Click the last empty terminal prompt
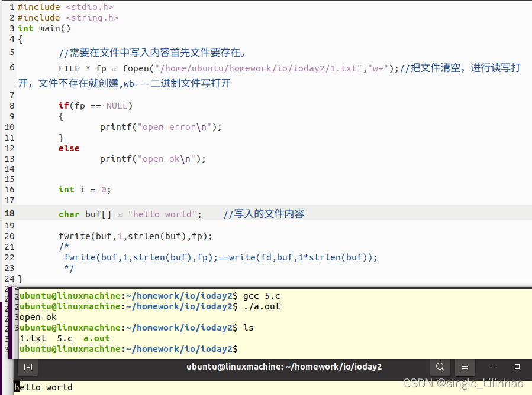532x395 pixels. [128, 349]
